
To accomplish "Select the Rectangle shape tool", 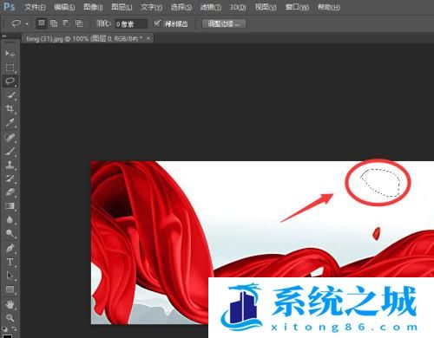I will (x=10, y=289).
